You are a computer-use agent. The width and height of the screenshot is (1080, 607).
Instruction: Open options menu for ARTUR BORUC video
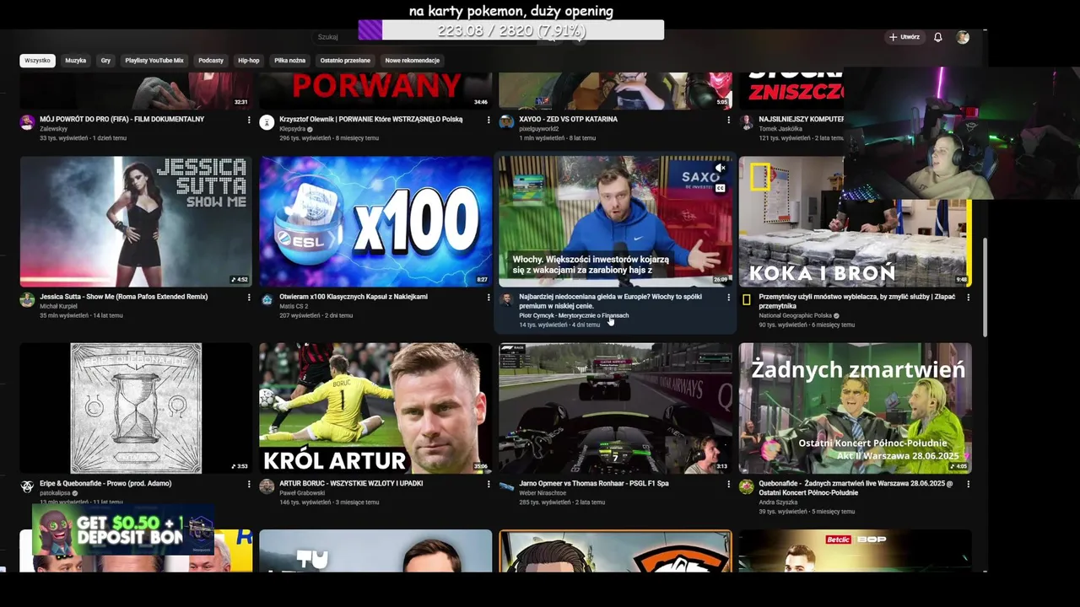(489, 485)
